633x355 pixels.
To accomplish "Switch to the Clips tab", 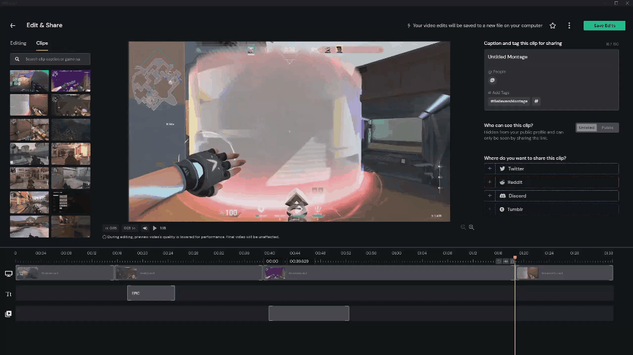I will (x=42, y=43).
